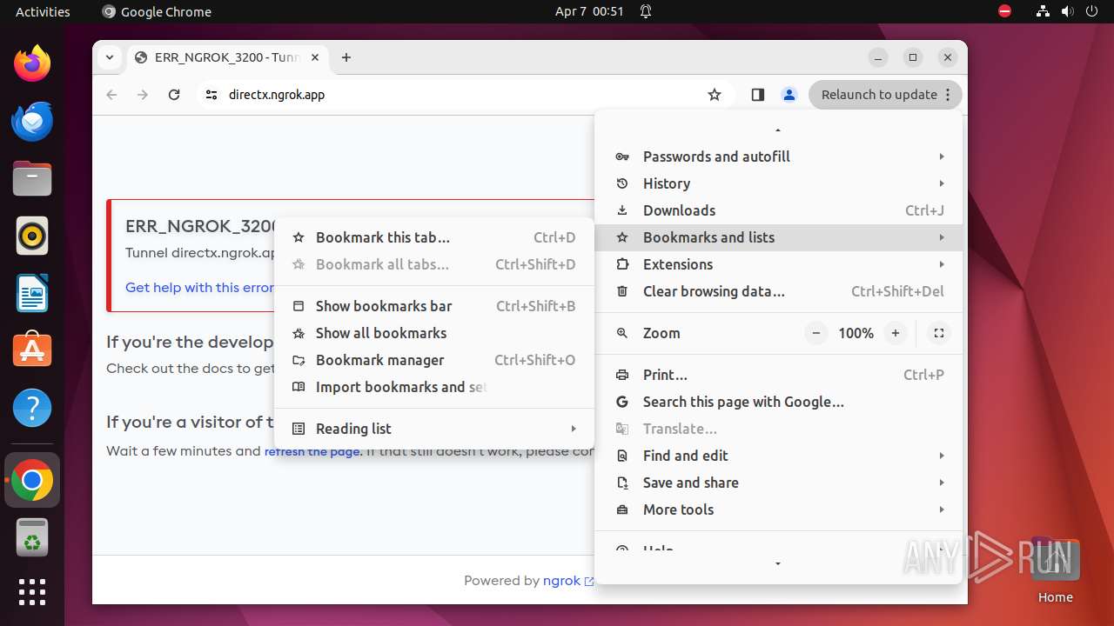Expand More tools submenu
Image resolution: width=1114 pixels, height=626 pixels.
[942, 509]
